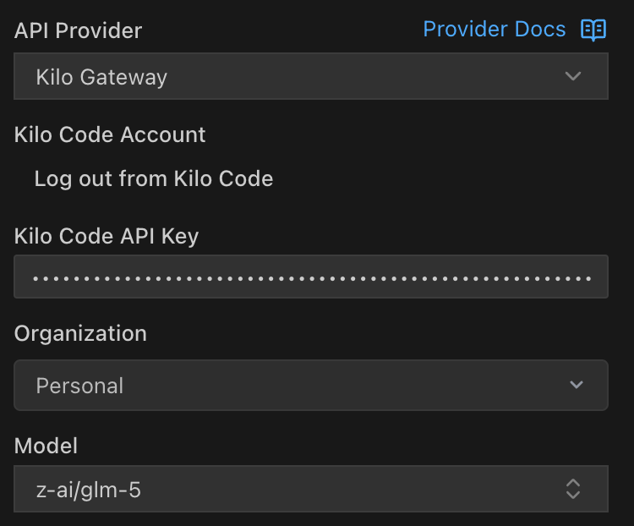The width and height of the screenshot is (634, 526).
Task: Open the Personal organization dropdown
Action: [x=311, y=385]
